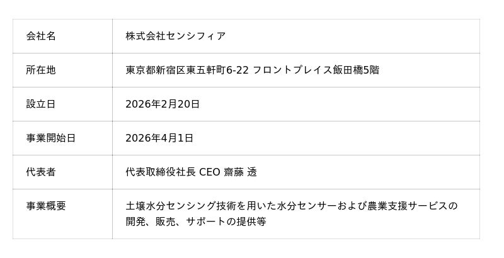Click the CEO text in representative row
504x258 pixels.
(210, 172)
